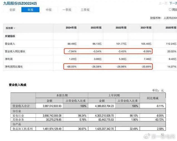Go to 上一页
The image size is (177, 141).
coord(163,3)
